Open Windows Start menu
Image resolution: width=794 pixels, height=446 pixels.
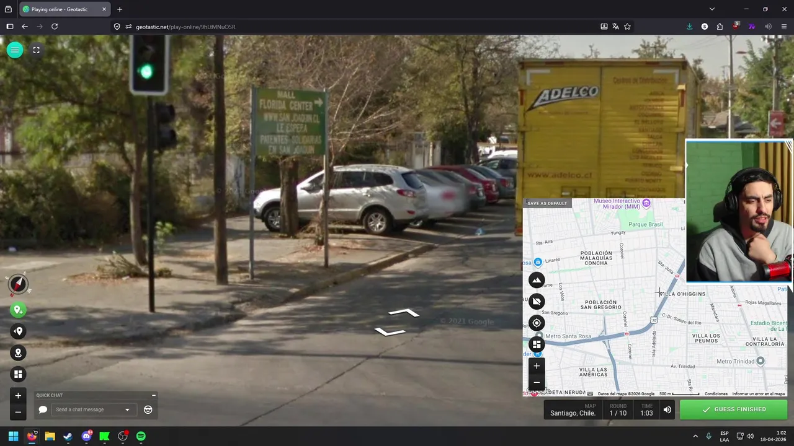[13, 436]
